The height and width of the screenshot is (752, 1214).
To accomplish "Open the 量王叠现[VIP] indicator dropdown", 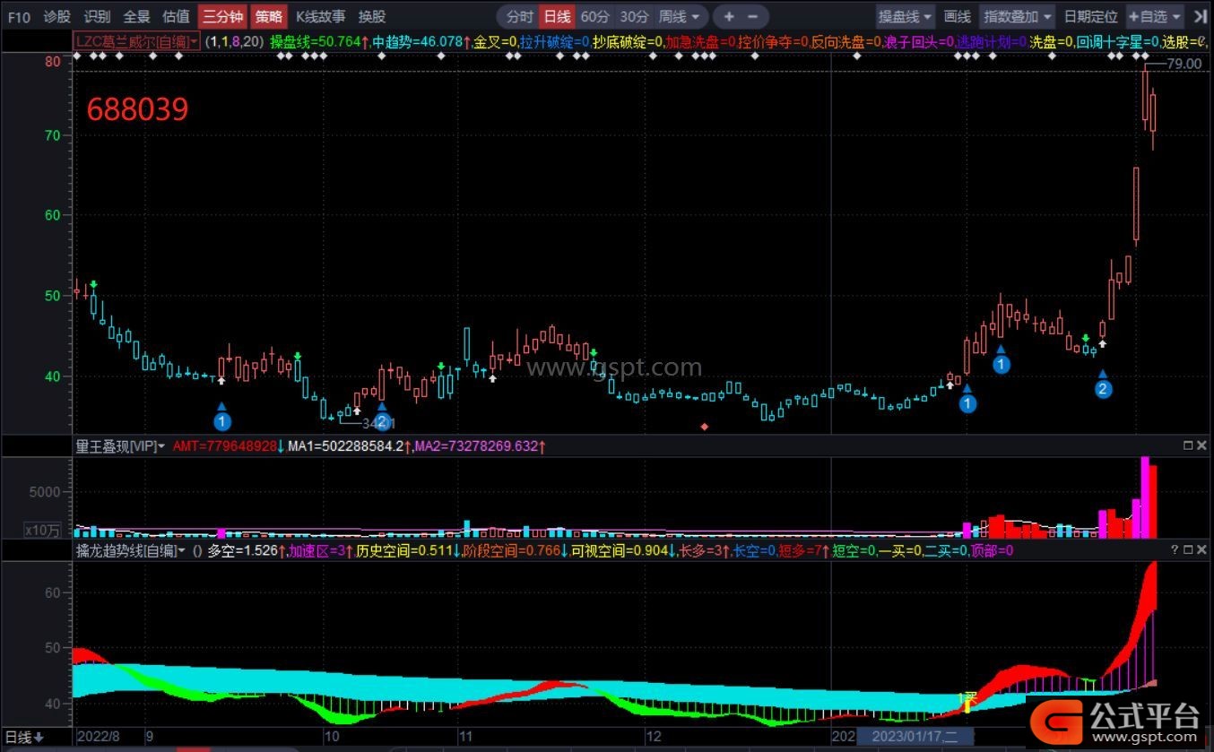I will click(121, 445).
